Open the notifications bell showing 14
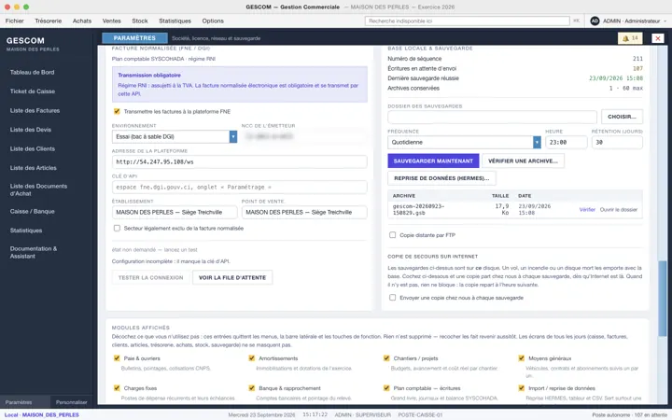Image resolution: width=672 pixels, height=420 pixels. click(630, 38)
